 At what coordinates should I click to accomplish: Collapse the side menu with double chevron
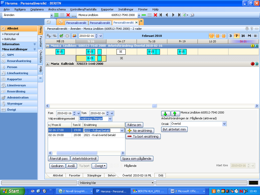tap(40, 78)
